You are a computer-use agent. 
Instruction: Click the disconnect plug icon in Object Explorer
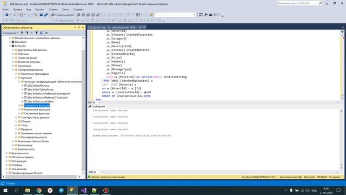tap(27, 33)
